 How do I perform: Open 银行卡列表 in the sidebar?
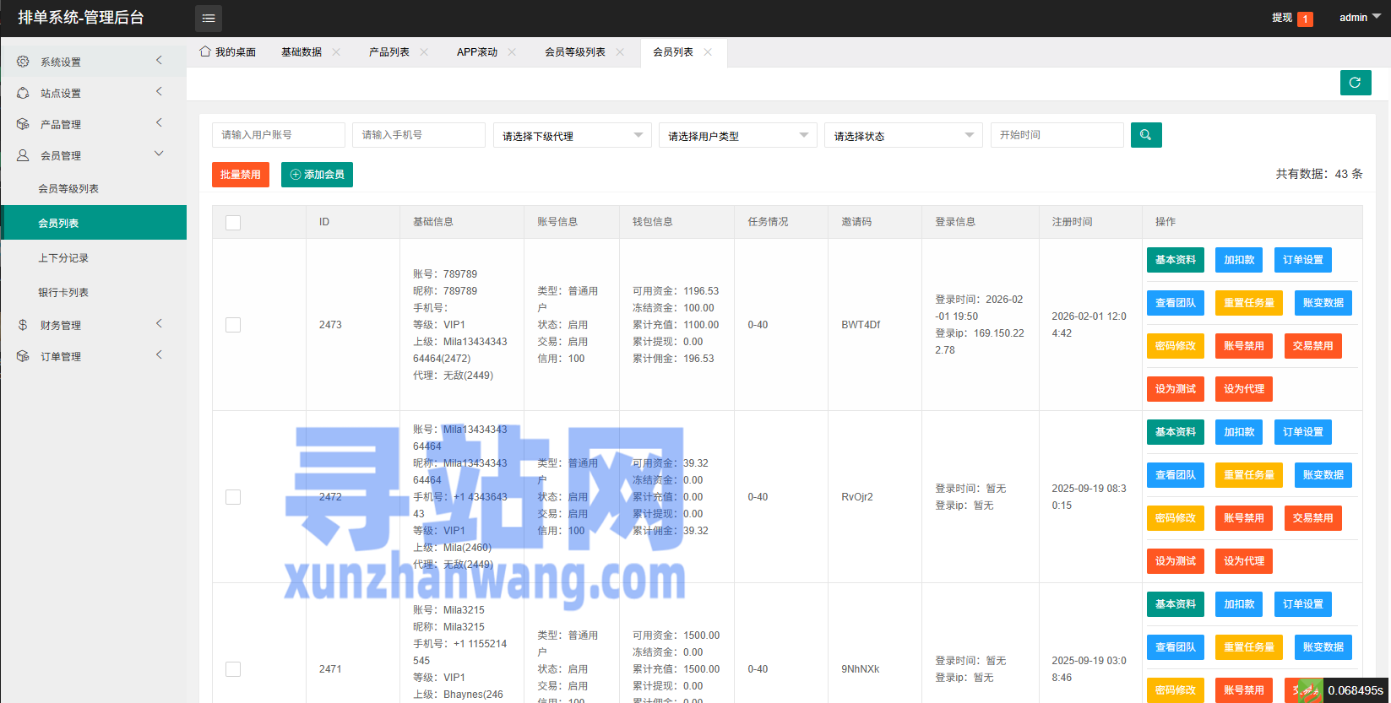click(x=63, y=293)
